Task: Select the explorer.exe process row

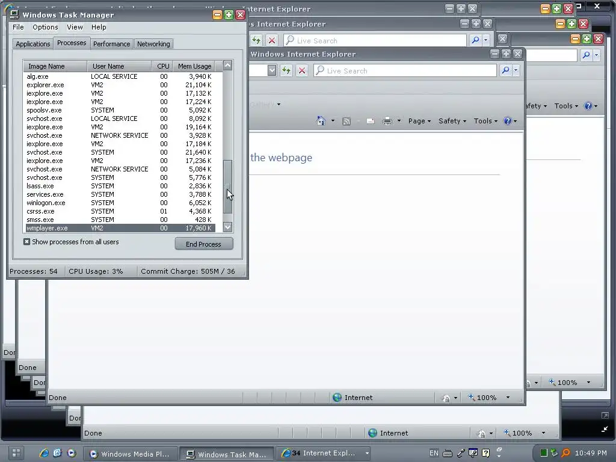Action: (120, 85)
